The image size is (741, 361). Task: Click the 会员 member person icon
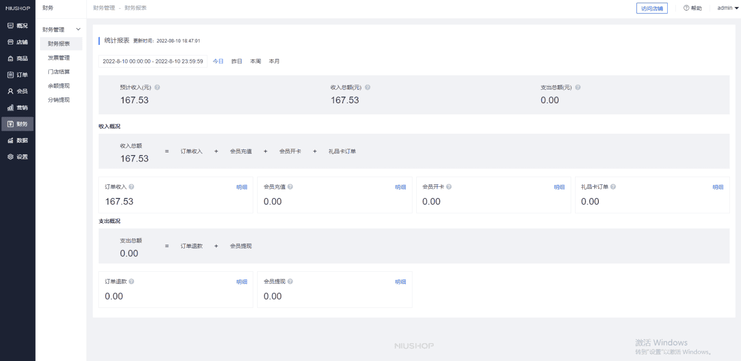tap(11, 91)
